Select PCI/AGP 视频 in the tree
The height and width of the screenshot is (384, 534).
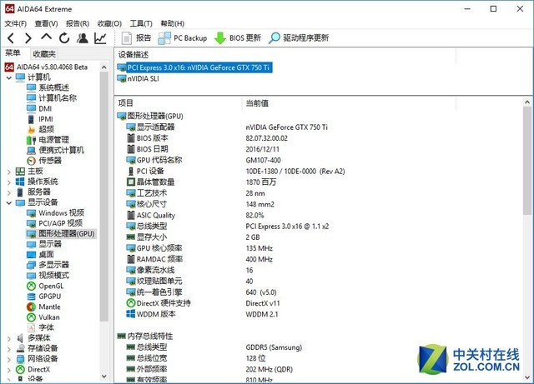tap(55, 223)
